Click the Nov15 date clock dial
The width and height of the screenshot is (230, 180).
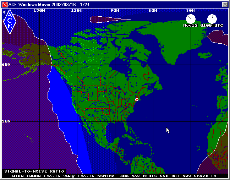tap(191, 19)
